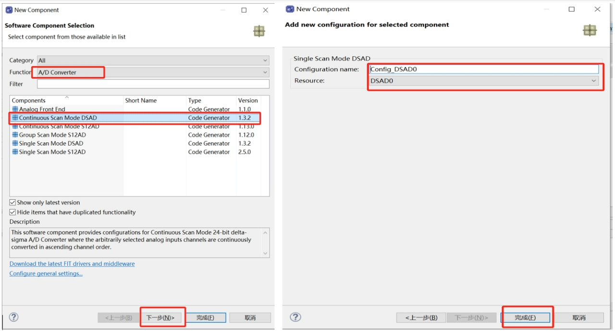Click component icon beside Analog Front End
The width and height of the screenshot is (615, 332).
15,110
